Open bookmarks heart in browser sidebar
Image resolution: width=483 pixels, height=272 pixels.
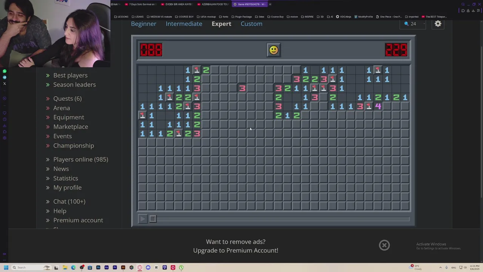[5, 113]
